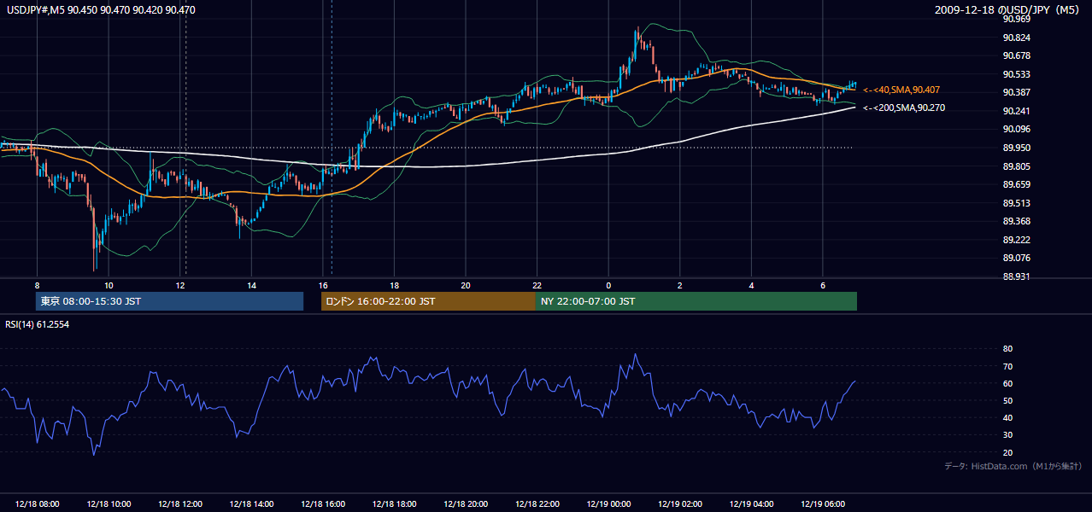The image size is (1092, 512).
Task: Click price axis value 89.659
Action: tap(1017, 184)
